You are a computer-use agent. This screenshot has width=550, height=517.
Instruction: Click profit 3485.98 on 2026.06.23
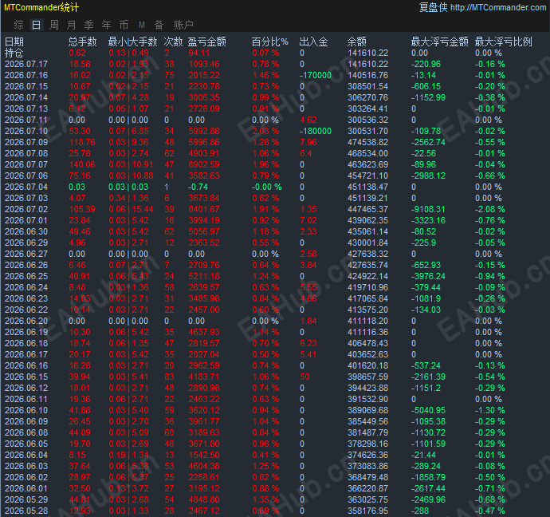click(204, 298)
